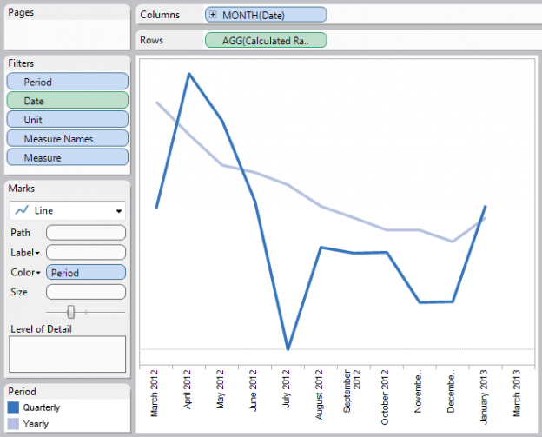The height and width of the screenshot is (437, 542).
Task: Click the Level of Detail box
Action: [x=68, y=354]
